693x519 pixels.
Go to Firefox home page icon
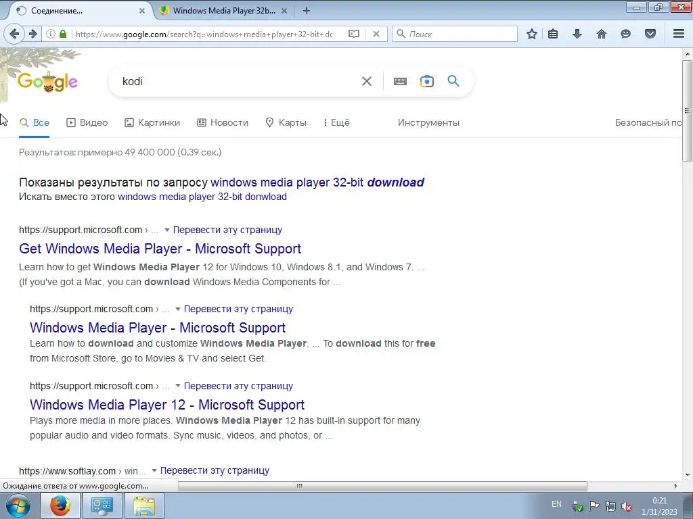coord(602,34)
